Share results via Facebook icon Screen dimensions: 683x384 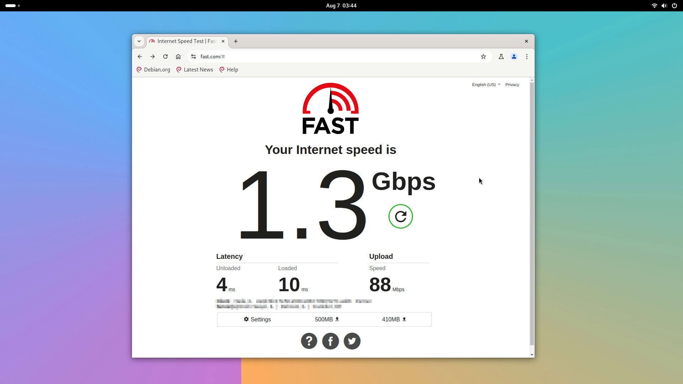(x=330, y=341)
